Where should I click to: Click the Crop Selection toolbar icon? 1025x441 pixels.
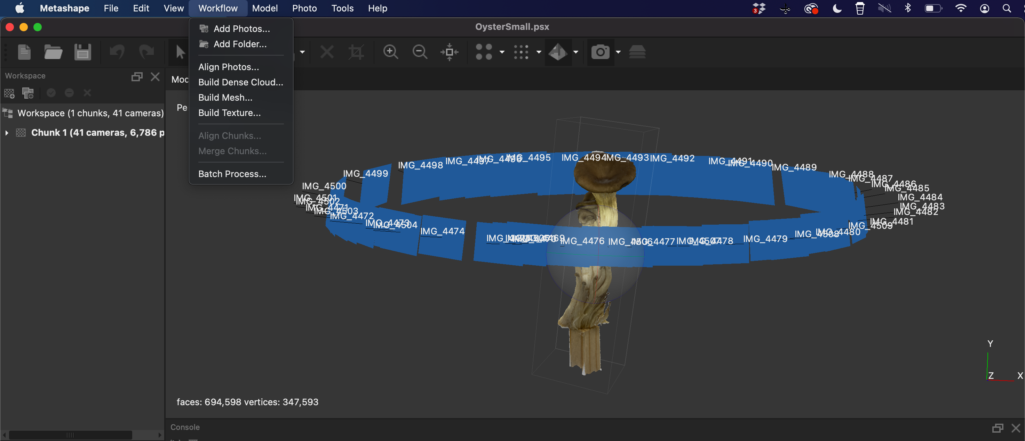click(x=356, y=52)
